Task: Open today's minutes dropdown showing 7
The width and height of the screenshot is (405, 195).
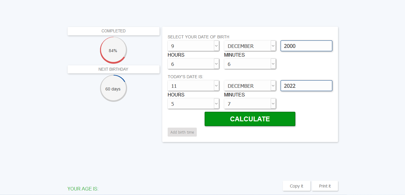Action: [x=250, y=104]
